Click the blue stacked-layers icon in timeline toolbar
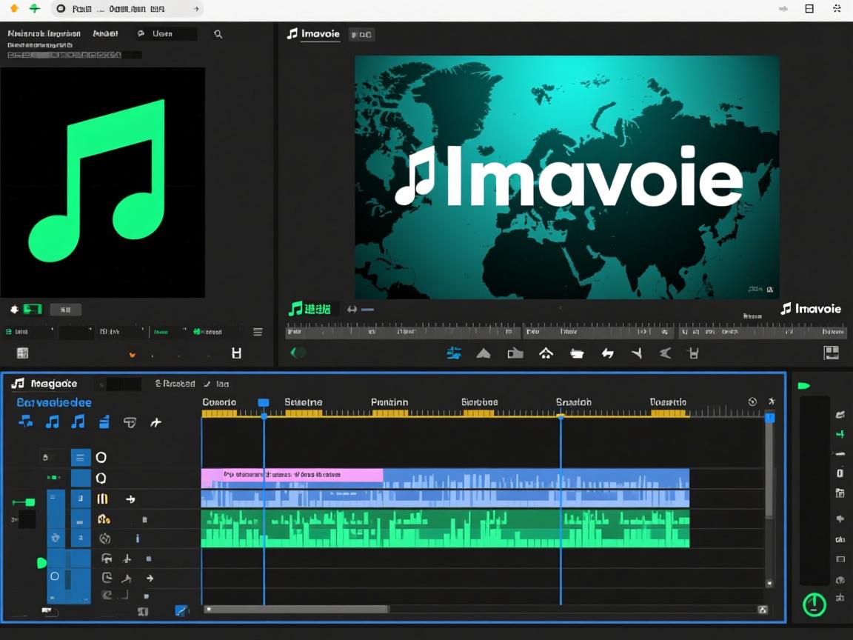This screenshot has width=853, height=640. click(x=104, y=422)
